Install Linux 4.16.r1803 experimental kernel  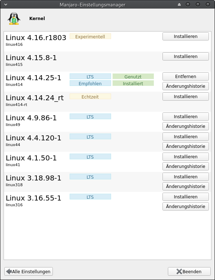(185, 37)
